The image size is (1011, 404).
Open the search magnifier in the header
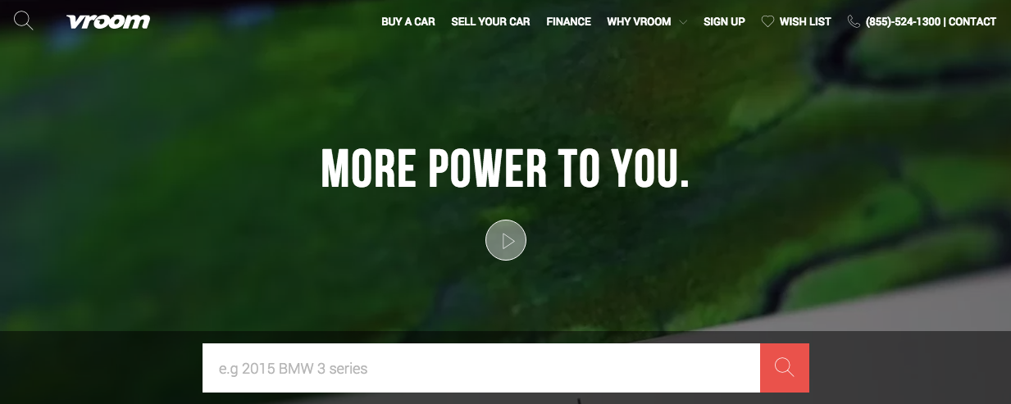pos(24,20)
